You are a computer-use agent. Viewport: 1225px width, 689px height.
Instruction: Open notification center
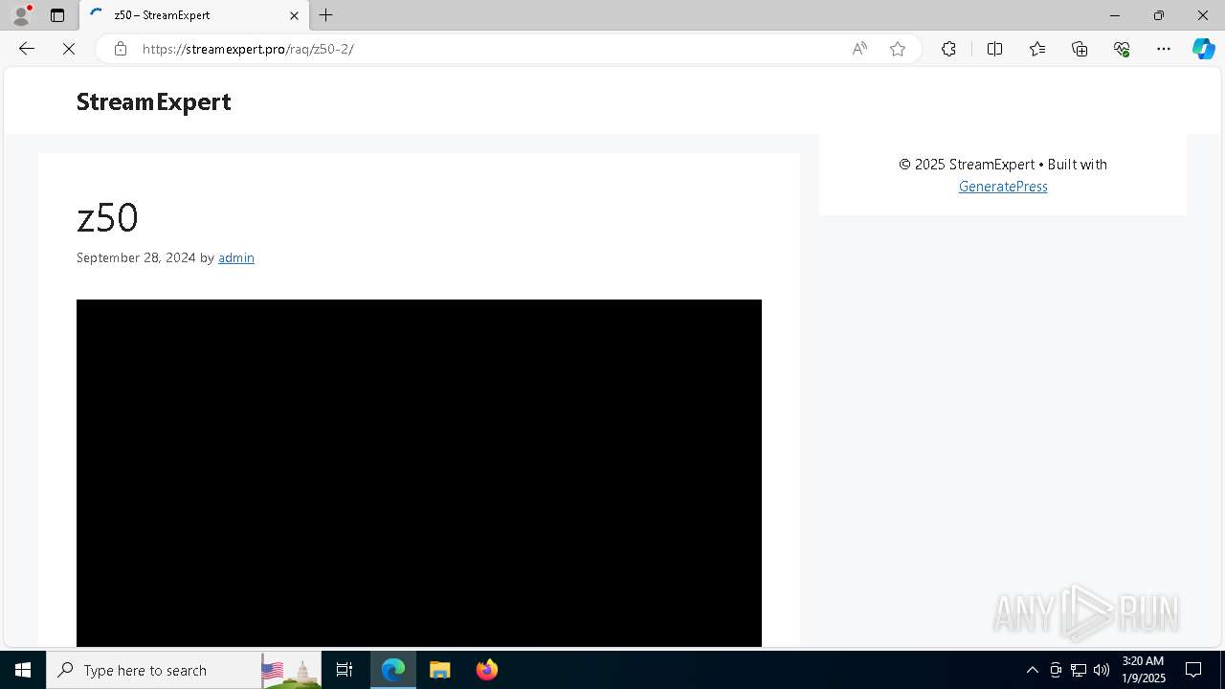pos(1194,670)
